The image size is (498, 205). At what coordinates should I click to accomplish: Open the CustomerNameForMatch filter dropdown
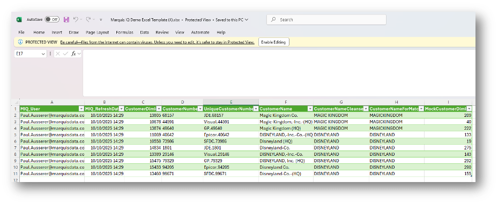click(421, 109)
